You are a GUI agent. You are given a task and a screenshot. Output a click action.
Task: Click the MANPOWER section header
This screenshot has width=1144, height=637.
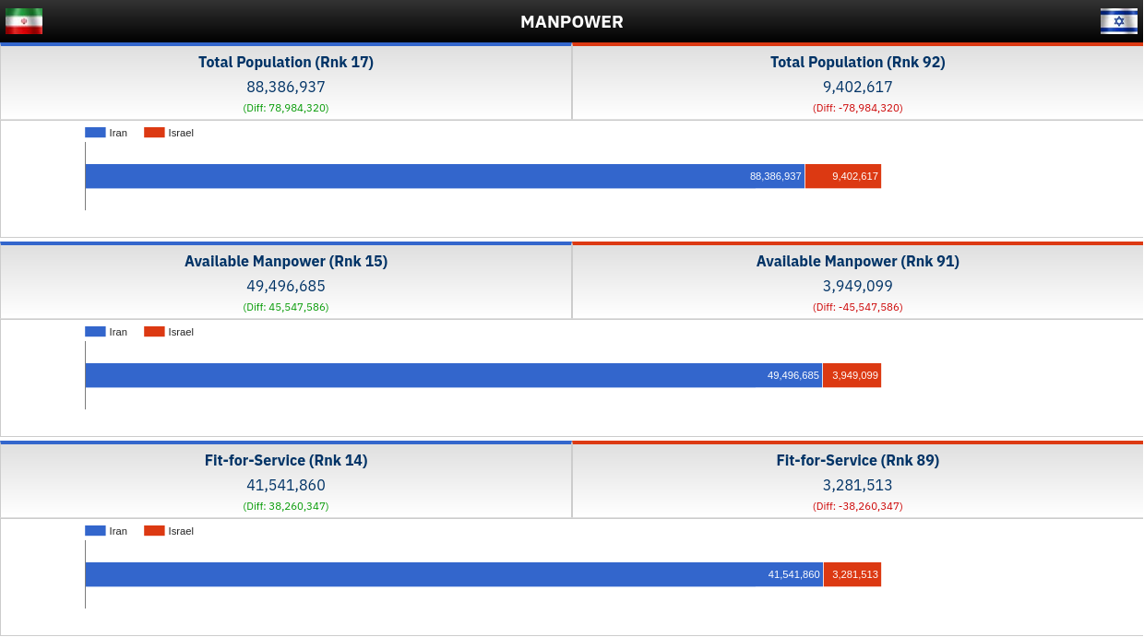[x=572, y=21]
